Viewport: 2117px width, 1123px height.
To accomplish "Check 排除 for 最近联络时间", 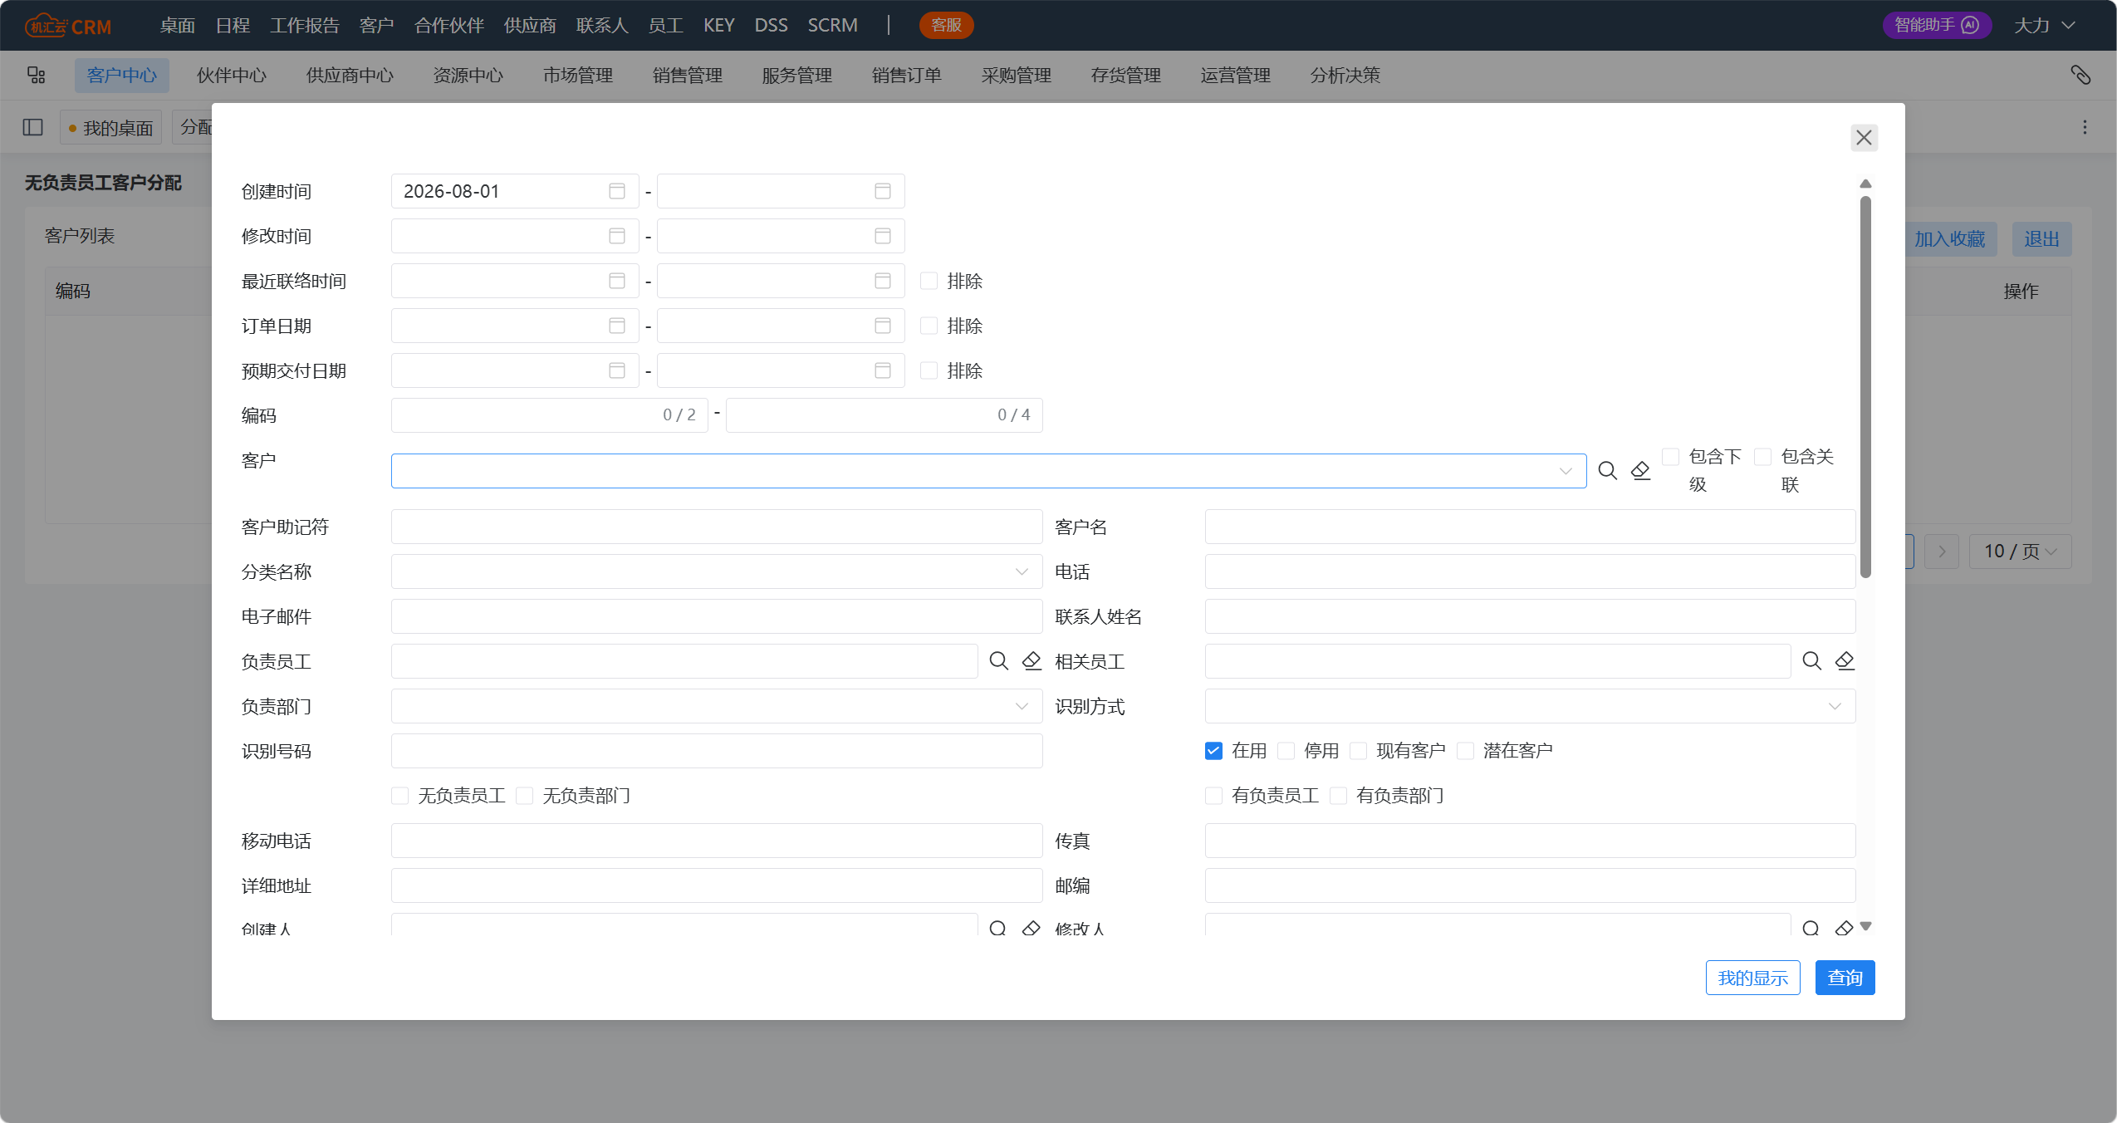I will (929, 281).
